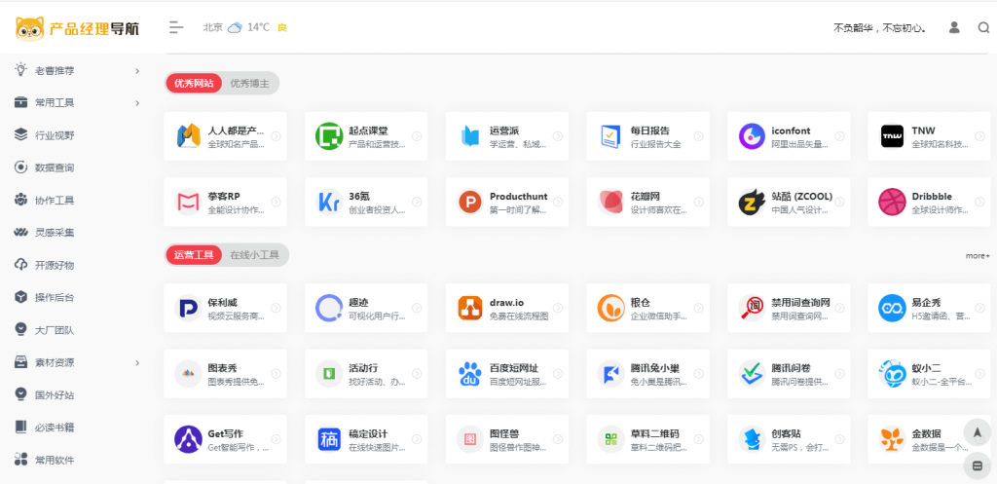Click the Get写作 purple icon
The height and width of the screenshot is (484, 997).
[x=188, y=439]
